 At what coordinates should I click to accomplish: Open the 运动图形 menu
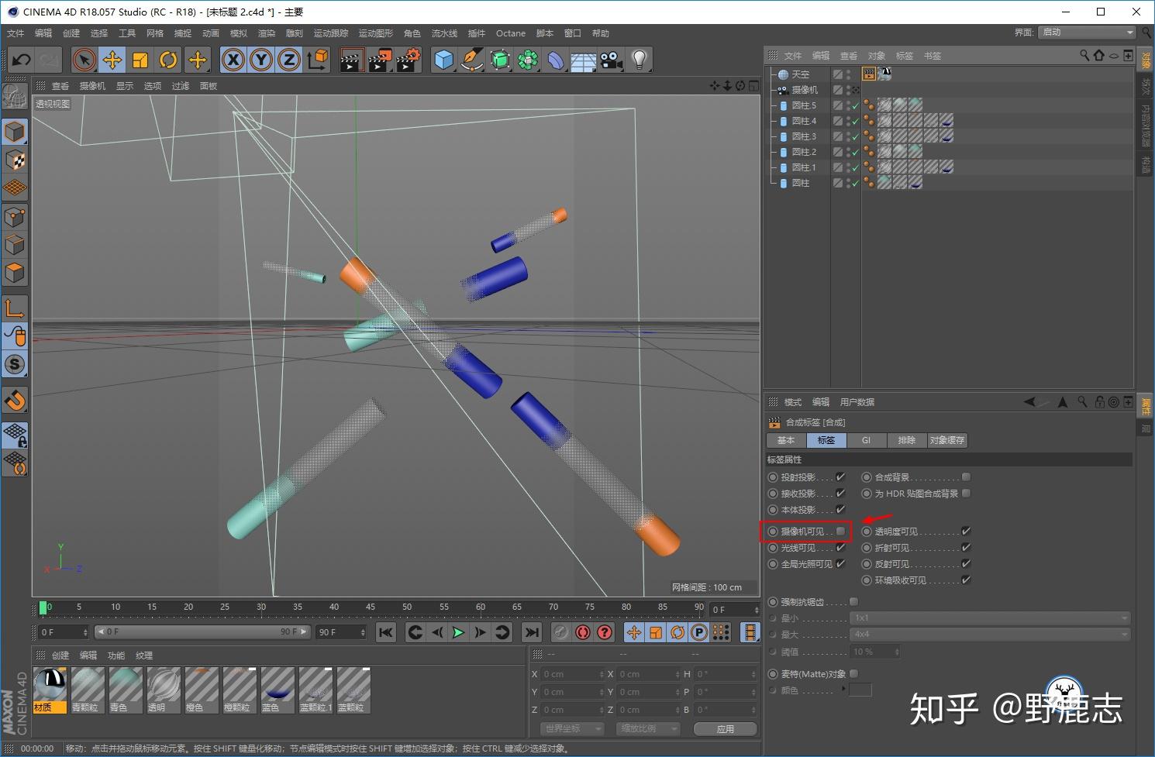[x=375, y=33]
